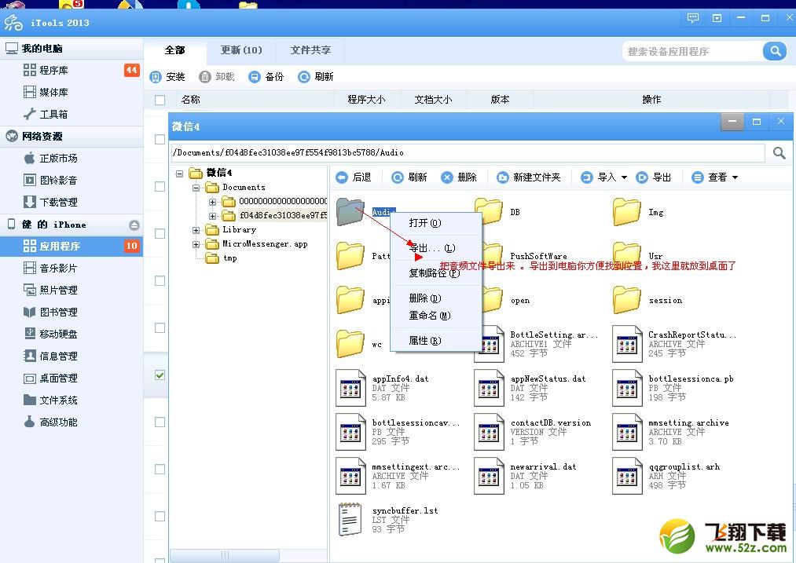Click 删除 in the file toolbar
Viewport: 796px width, 563px height.
pyautogui.click(x=459, y=177)
